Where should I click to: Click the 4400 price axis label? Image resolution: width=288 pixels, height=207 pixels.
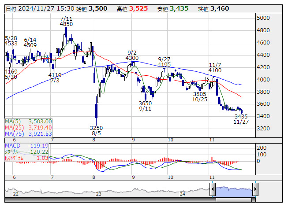[263, 55]
